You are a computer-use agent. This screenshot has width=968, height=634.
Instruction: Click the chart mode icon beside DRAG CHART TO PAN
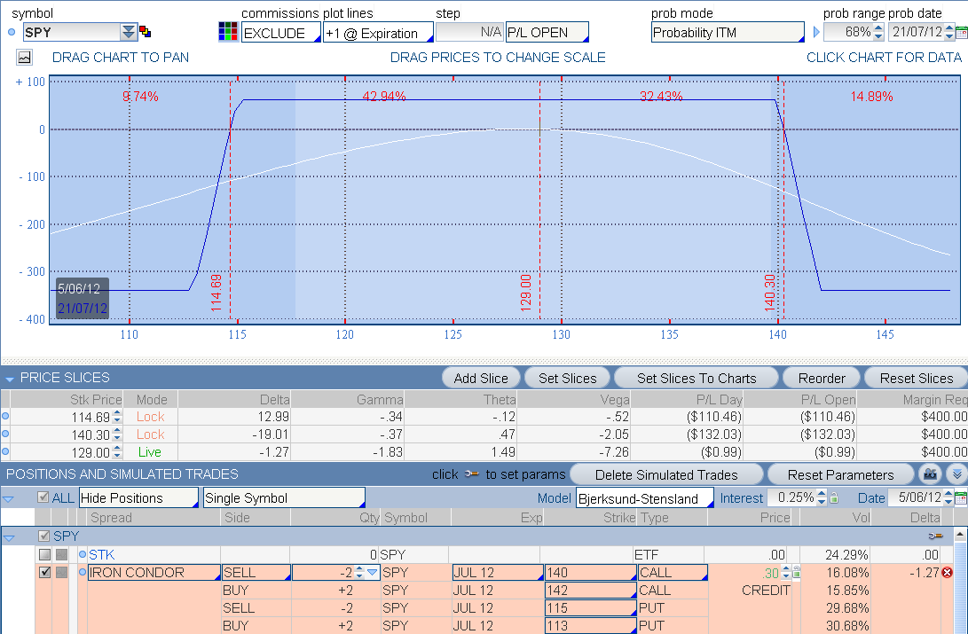(x=25, y=58)
